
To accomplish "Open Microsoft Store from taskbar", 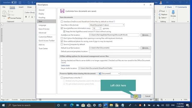I will (83, 105).
